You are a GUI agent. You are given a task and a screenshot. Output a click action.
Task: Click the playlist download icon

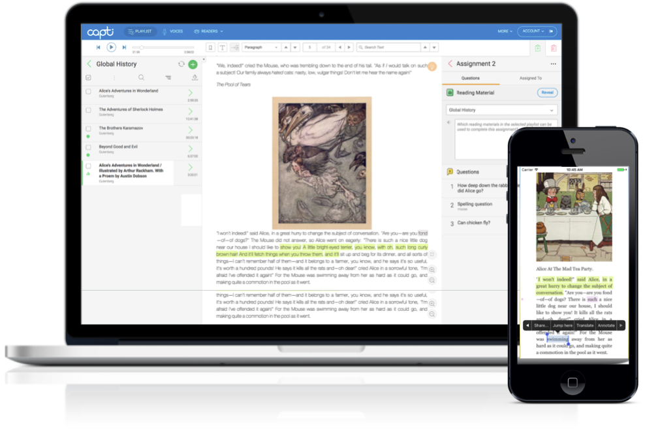point(195,78)
